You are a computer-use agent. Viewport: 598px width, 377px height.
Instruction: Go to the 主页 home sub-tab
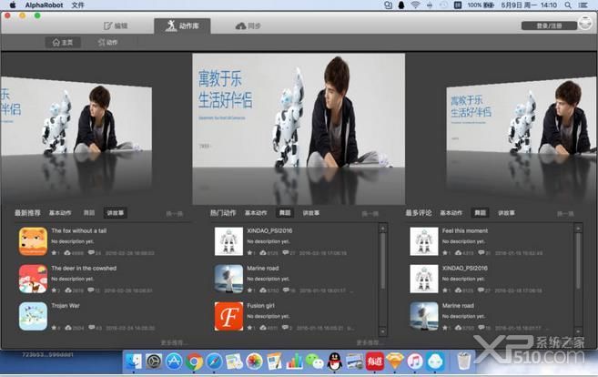tap(63, 43)
